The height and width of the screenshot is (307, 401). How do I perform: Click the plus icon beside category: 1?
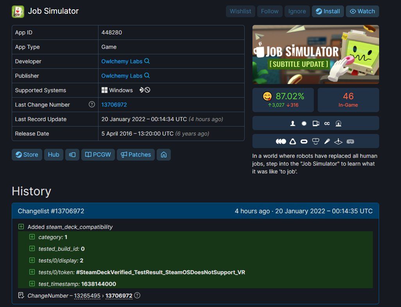32,237
